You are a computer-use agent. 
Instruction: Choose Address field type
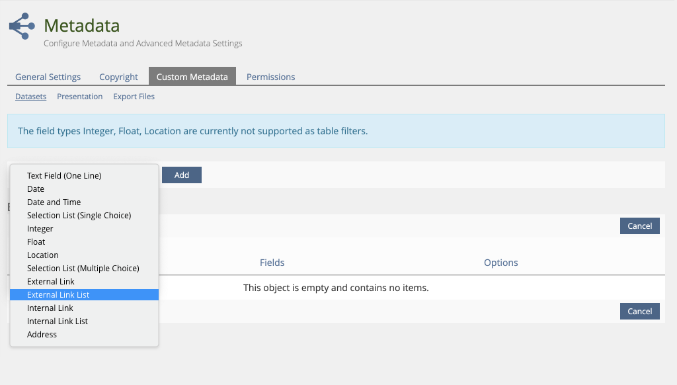42,335
